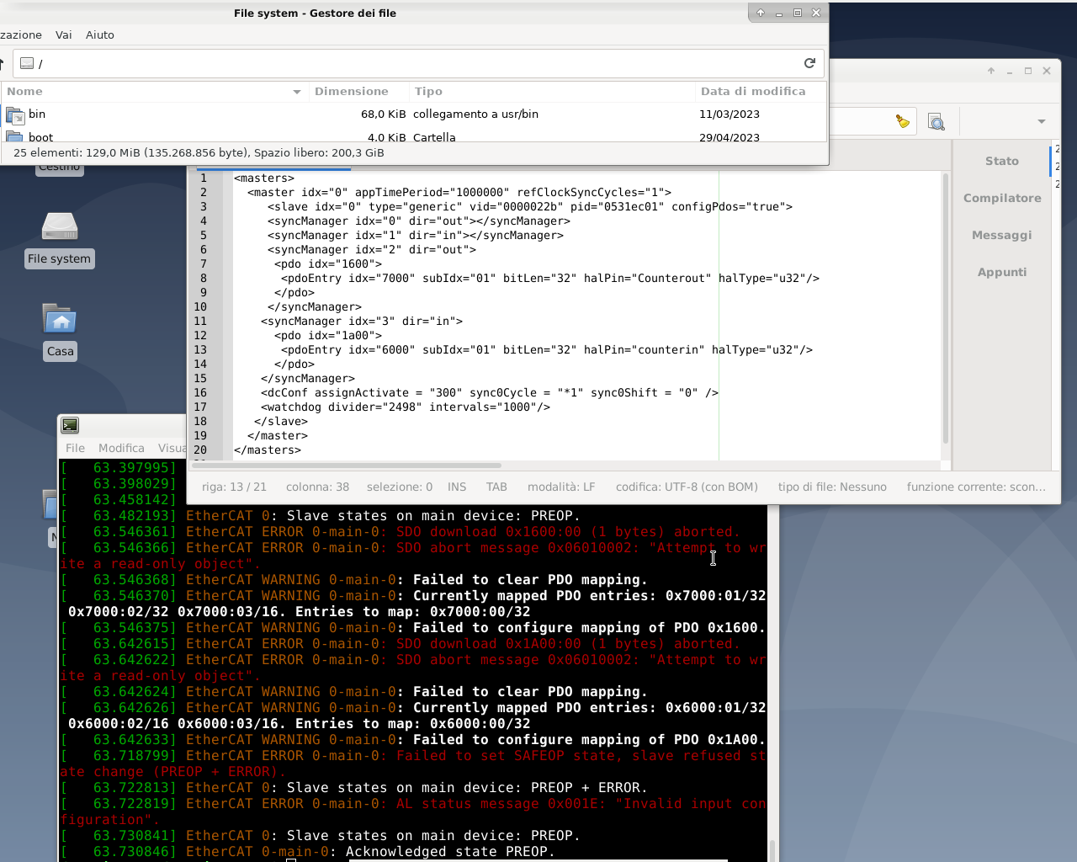Click line 13 pdoEntry counterin in editor
Image resolution: width=1077 pixels, height=862 pixels.
(x=547, y=349)
